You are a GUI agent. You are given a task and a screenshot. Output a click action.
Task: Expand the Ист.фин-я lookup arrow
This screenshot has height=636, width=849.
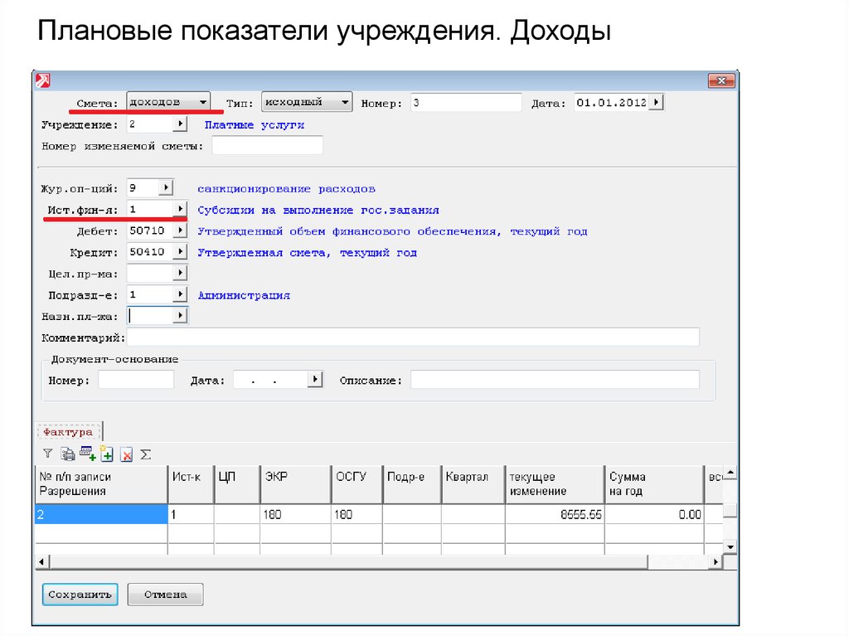179,209
